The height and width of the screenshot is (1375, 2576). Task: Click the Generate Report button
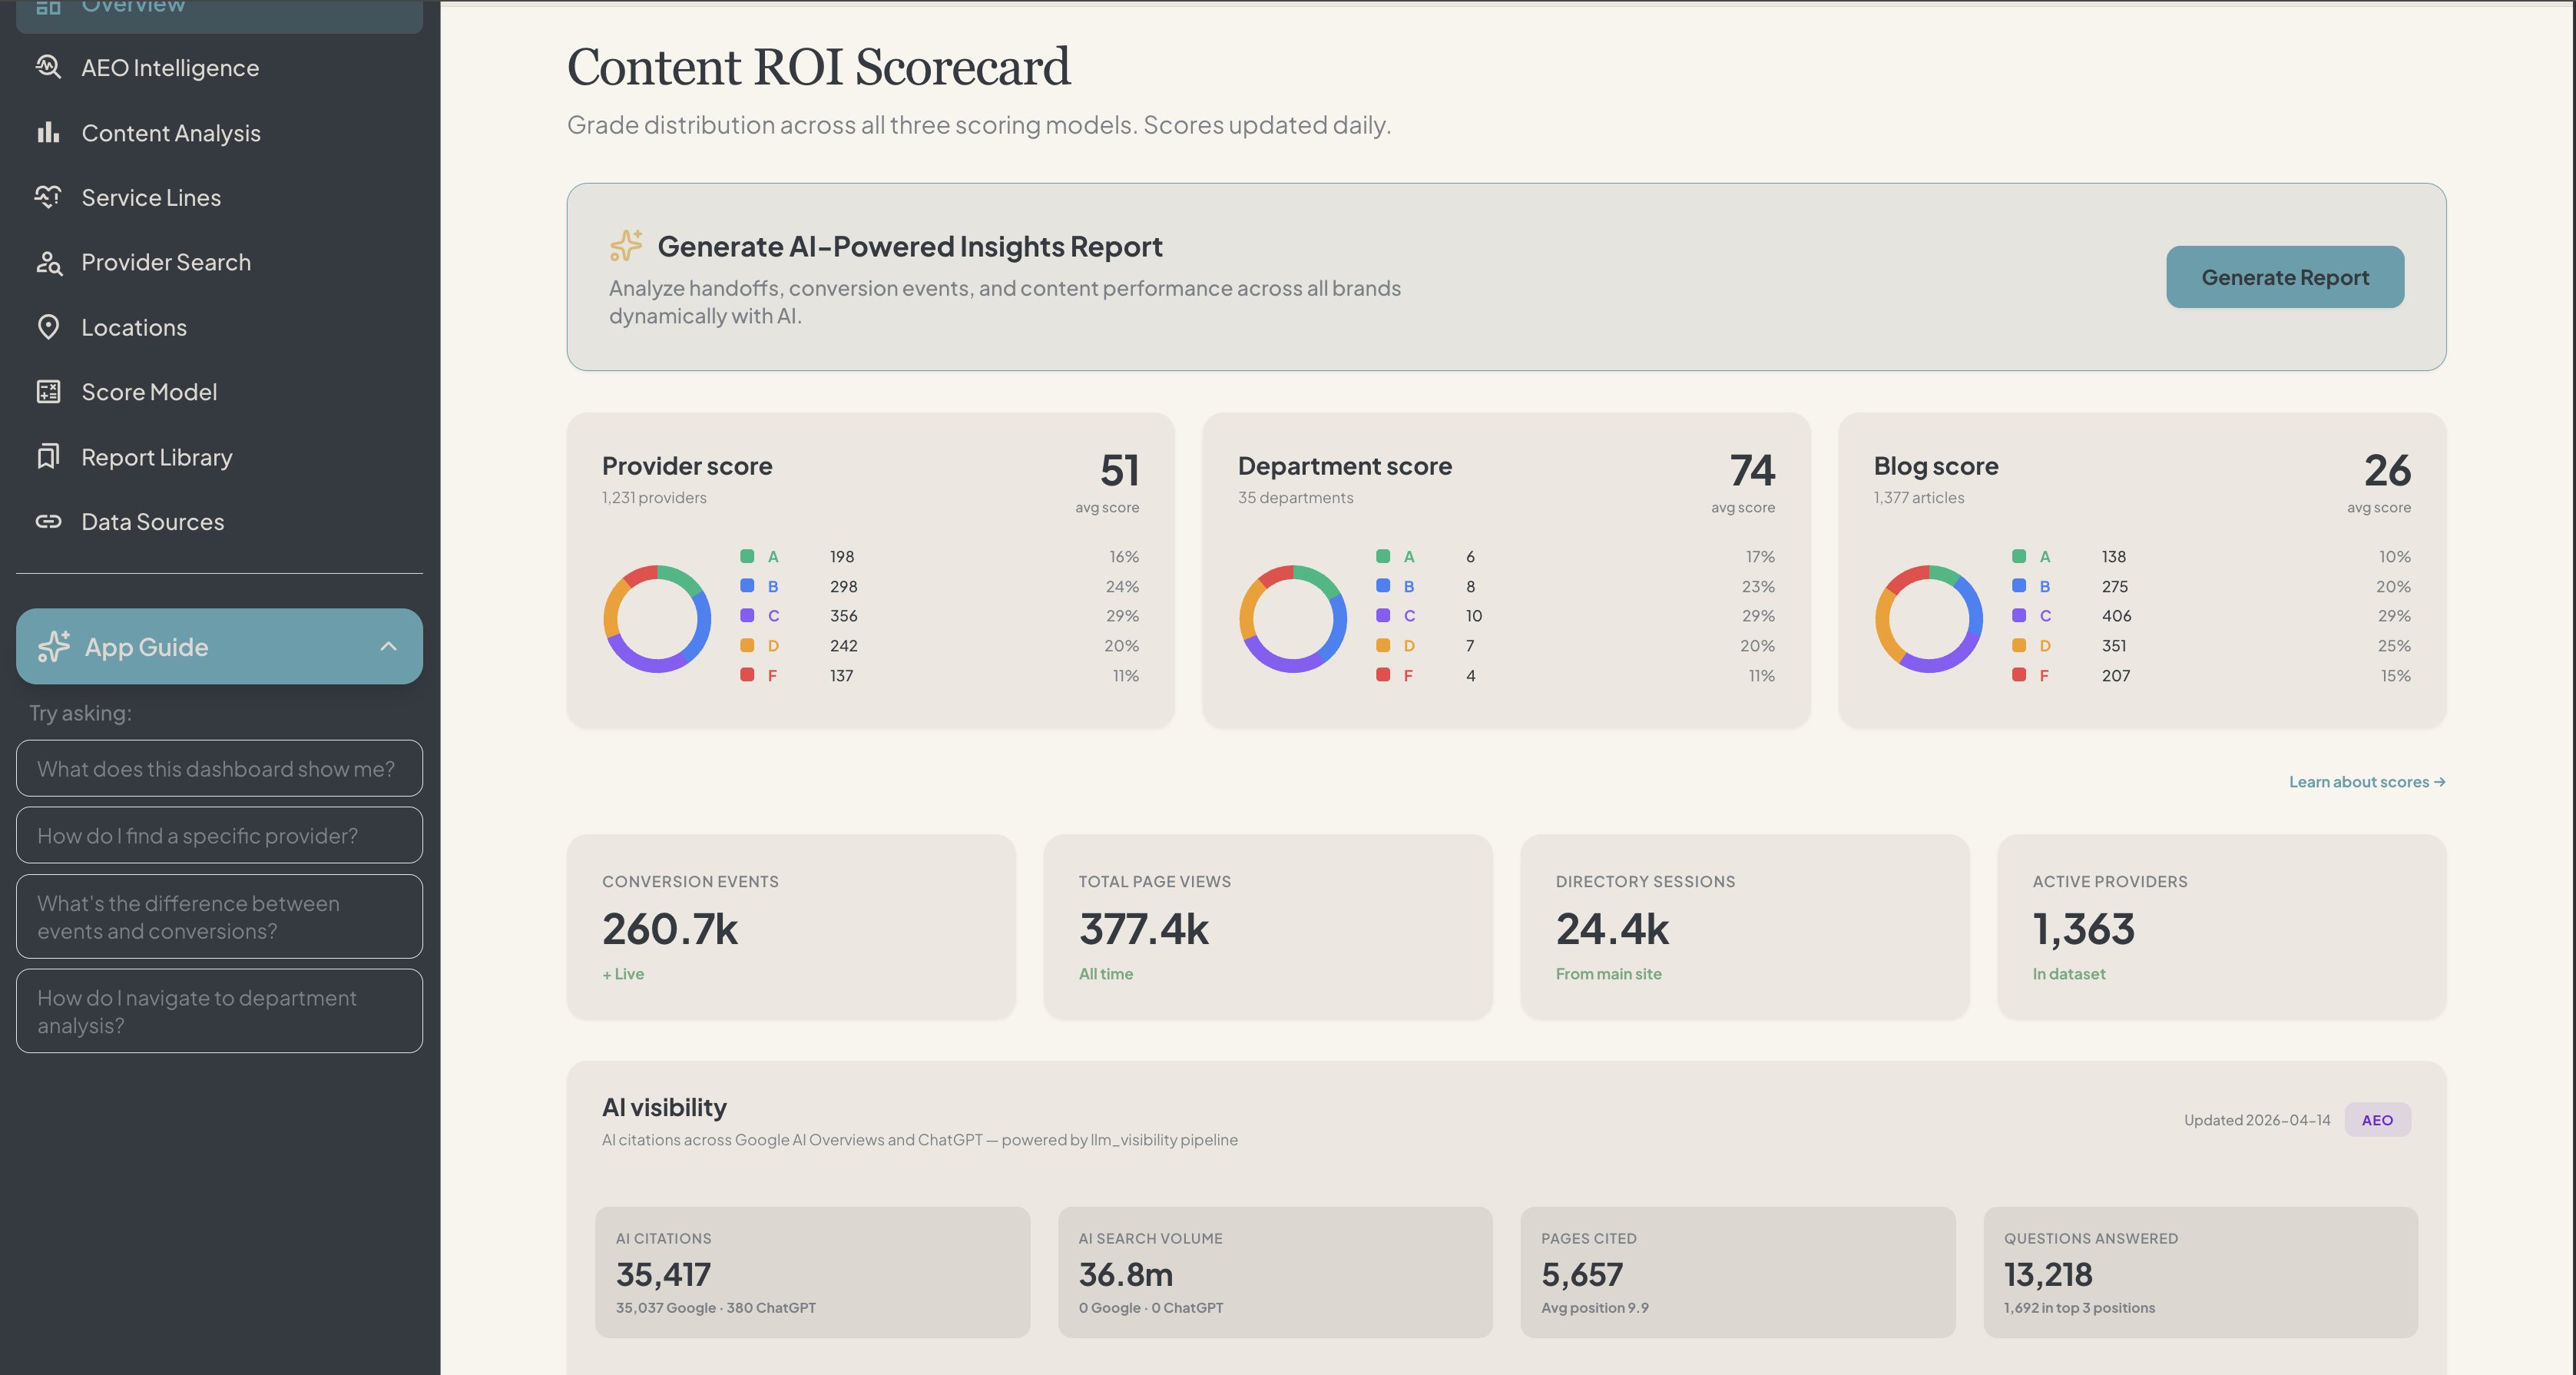click(2285, 277)
